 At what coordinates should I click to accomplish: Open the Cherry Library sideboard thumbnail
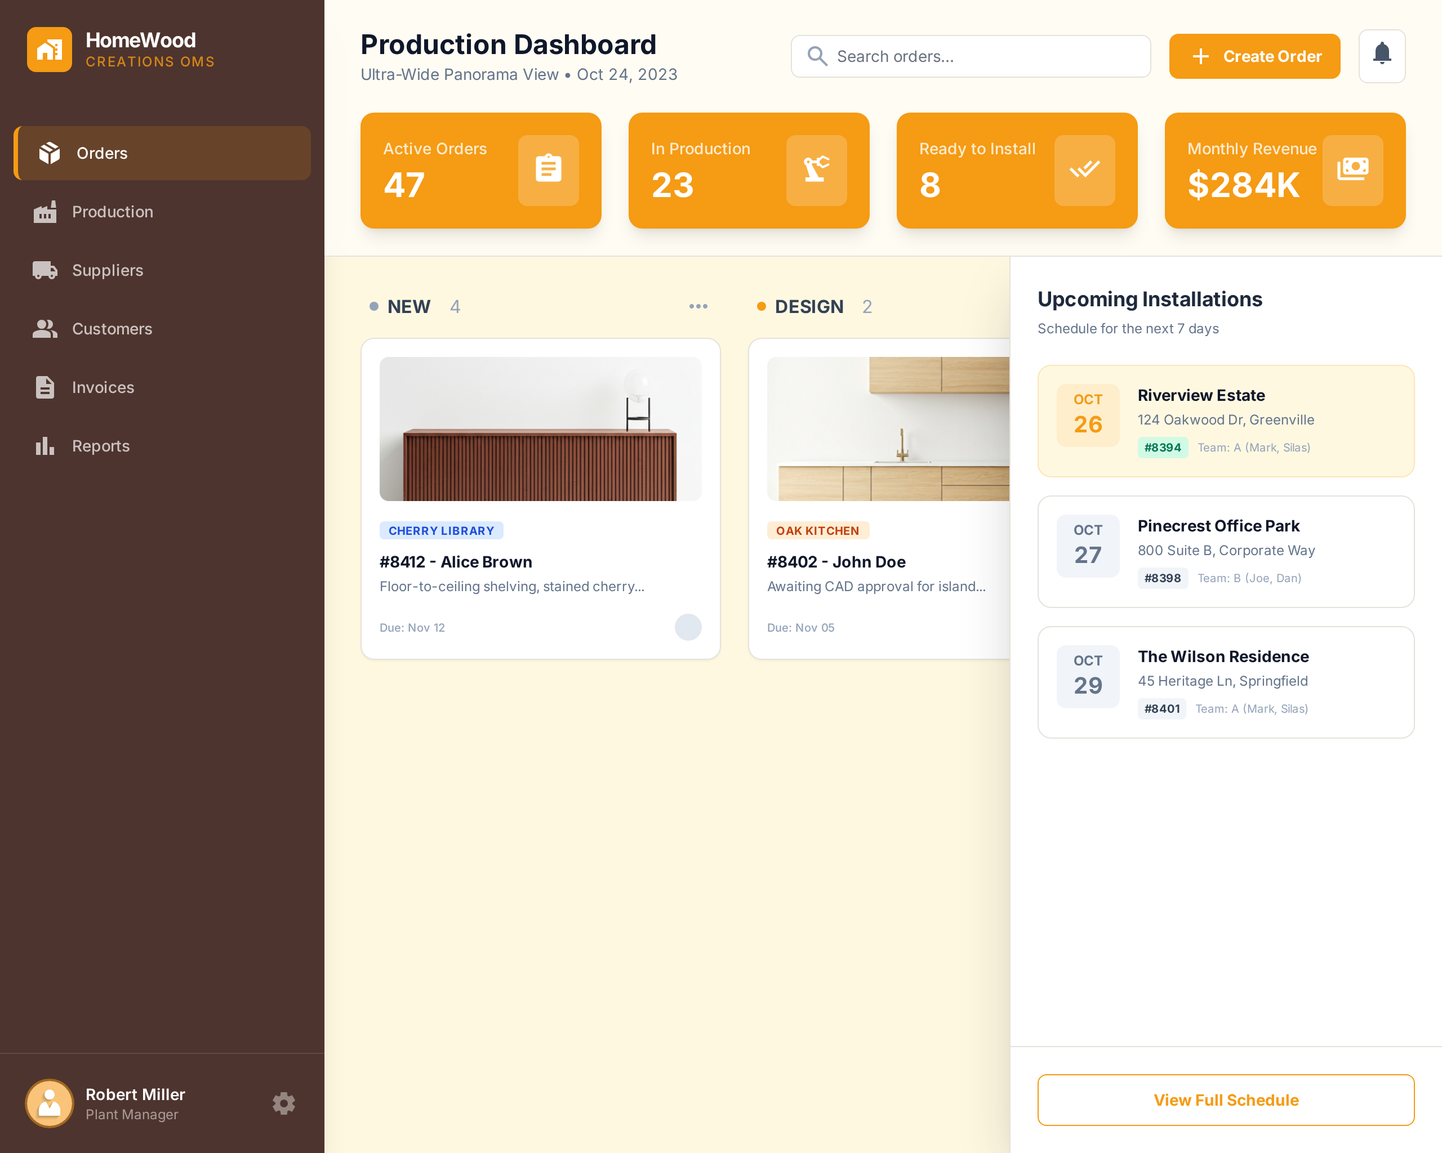540,428
